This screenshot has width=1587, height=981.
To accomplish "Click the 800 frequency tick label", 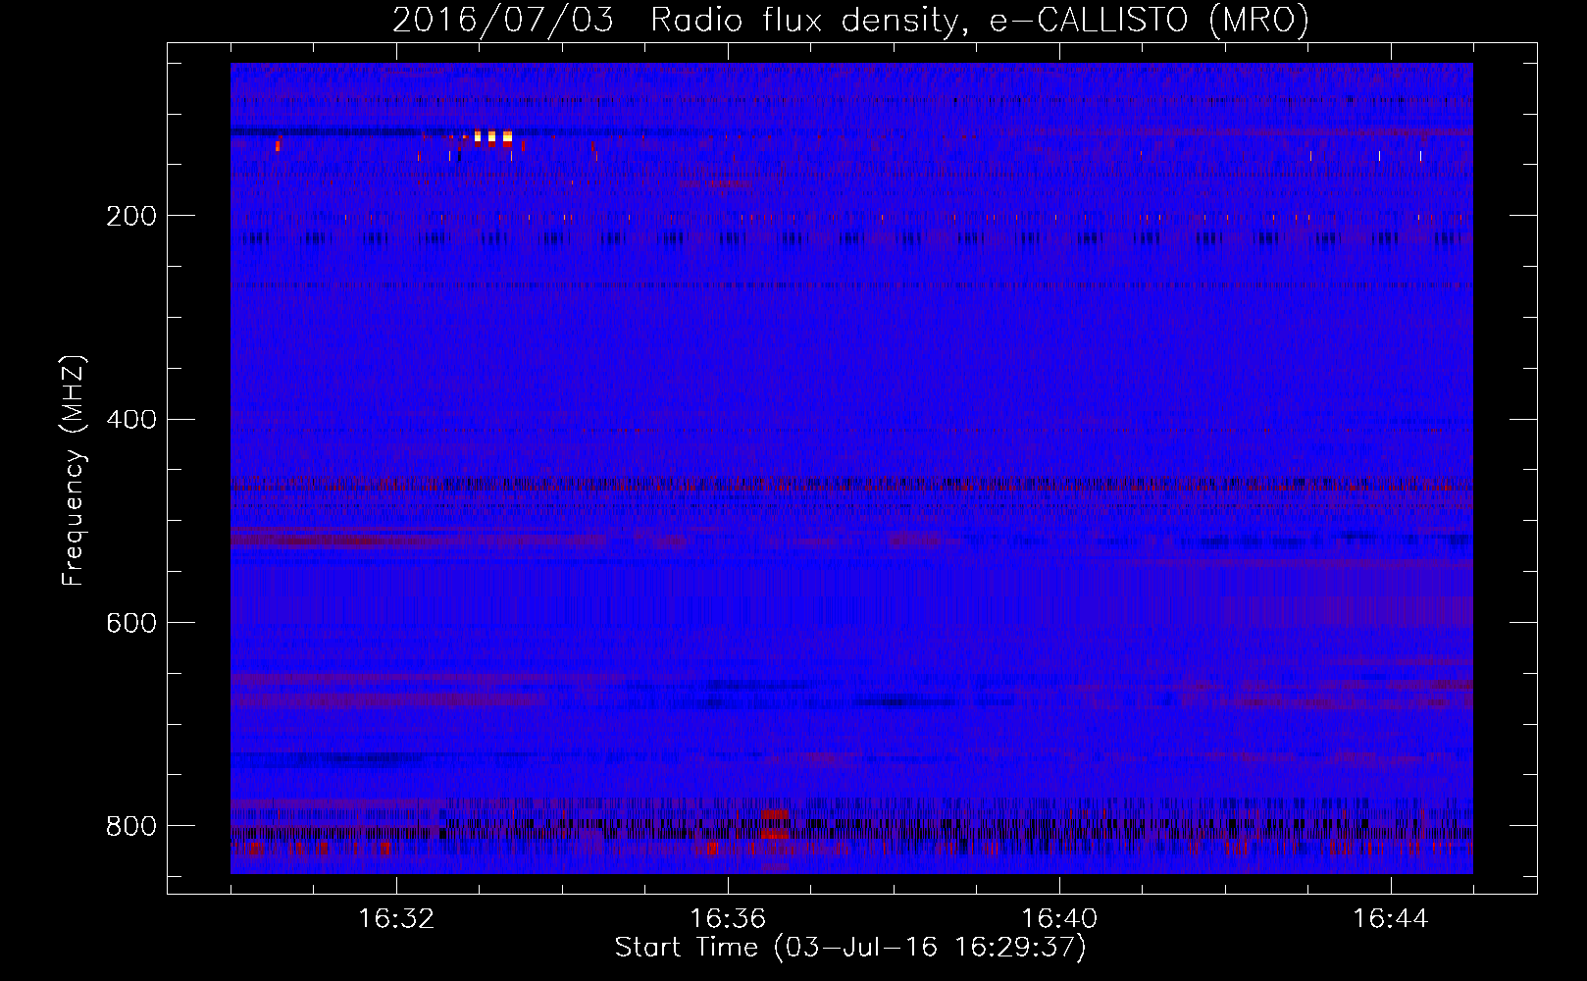I will [130, 826].
